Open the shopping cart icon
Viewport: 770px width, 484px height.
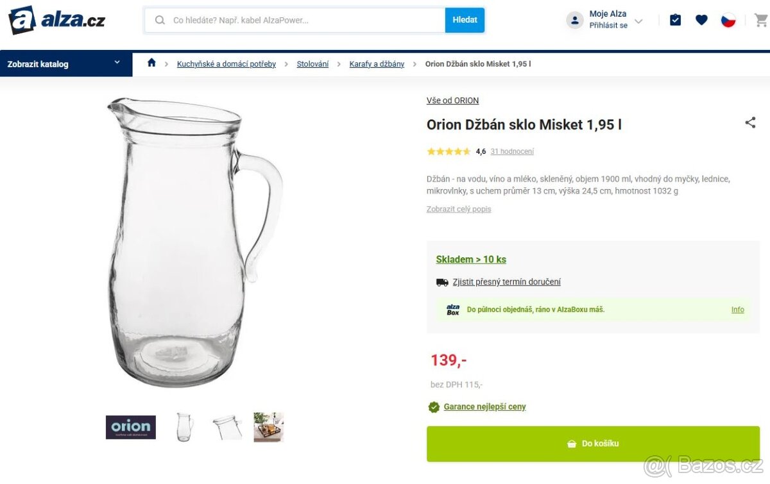(760, 20)
